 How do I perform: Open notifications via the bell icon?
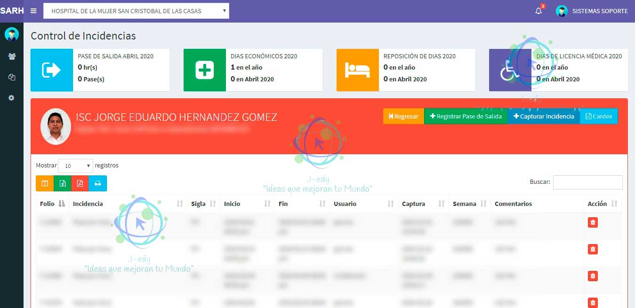537,10
